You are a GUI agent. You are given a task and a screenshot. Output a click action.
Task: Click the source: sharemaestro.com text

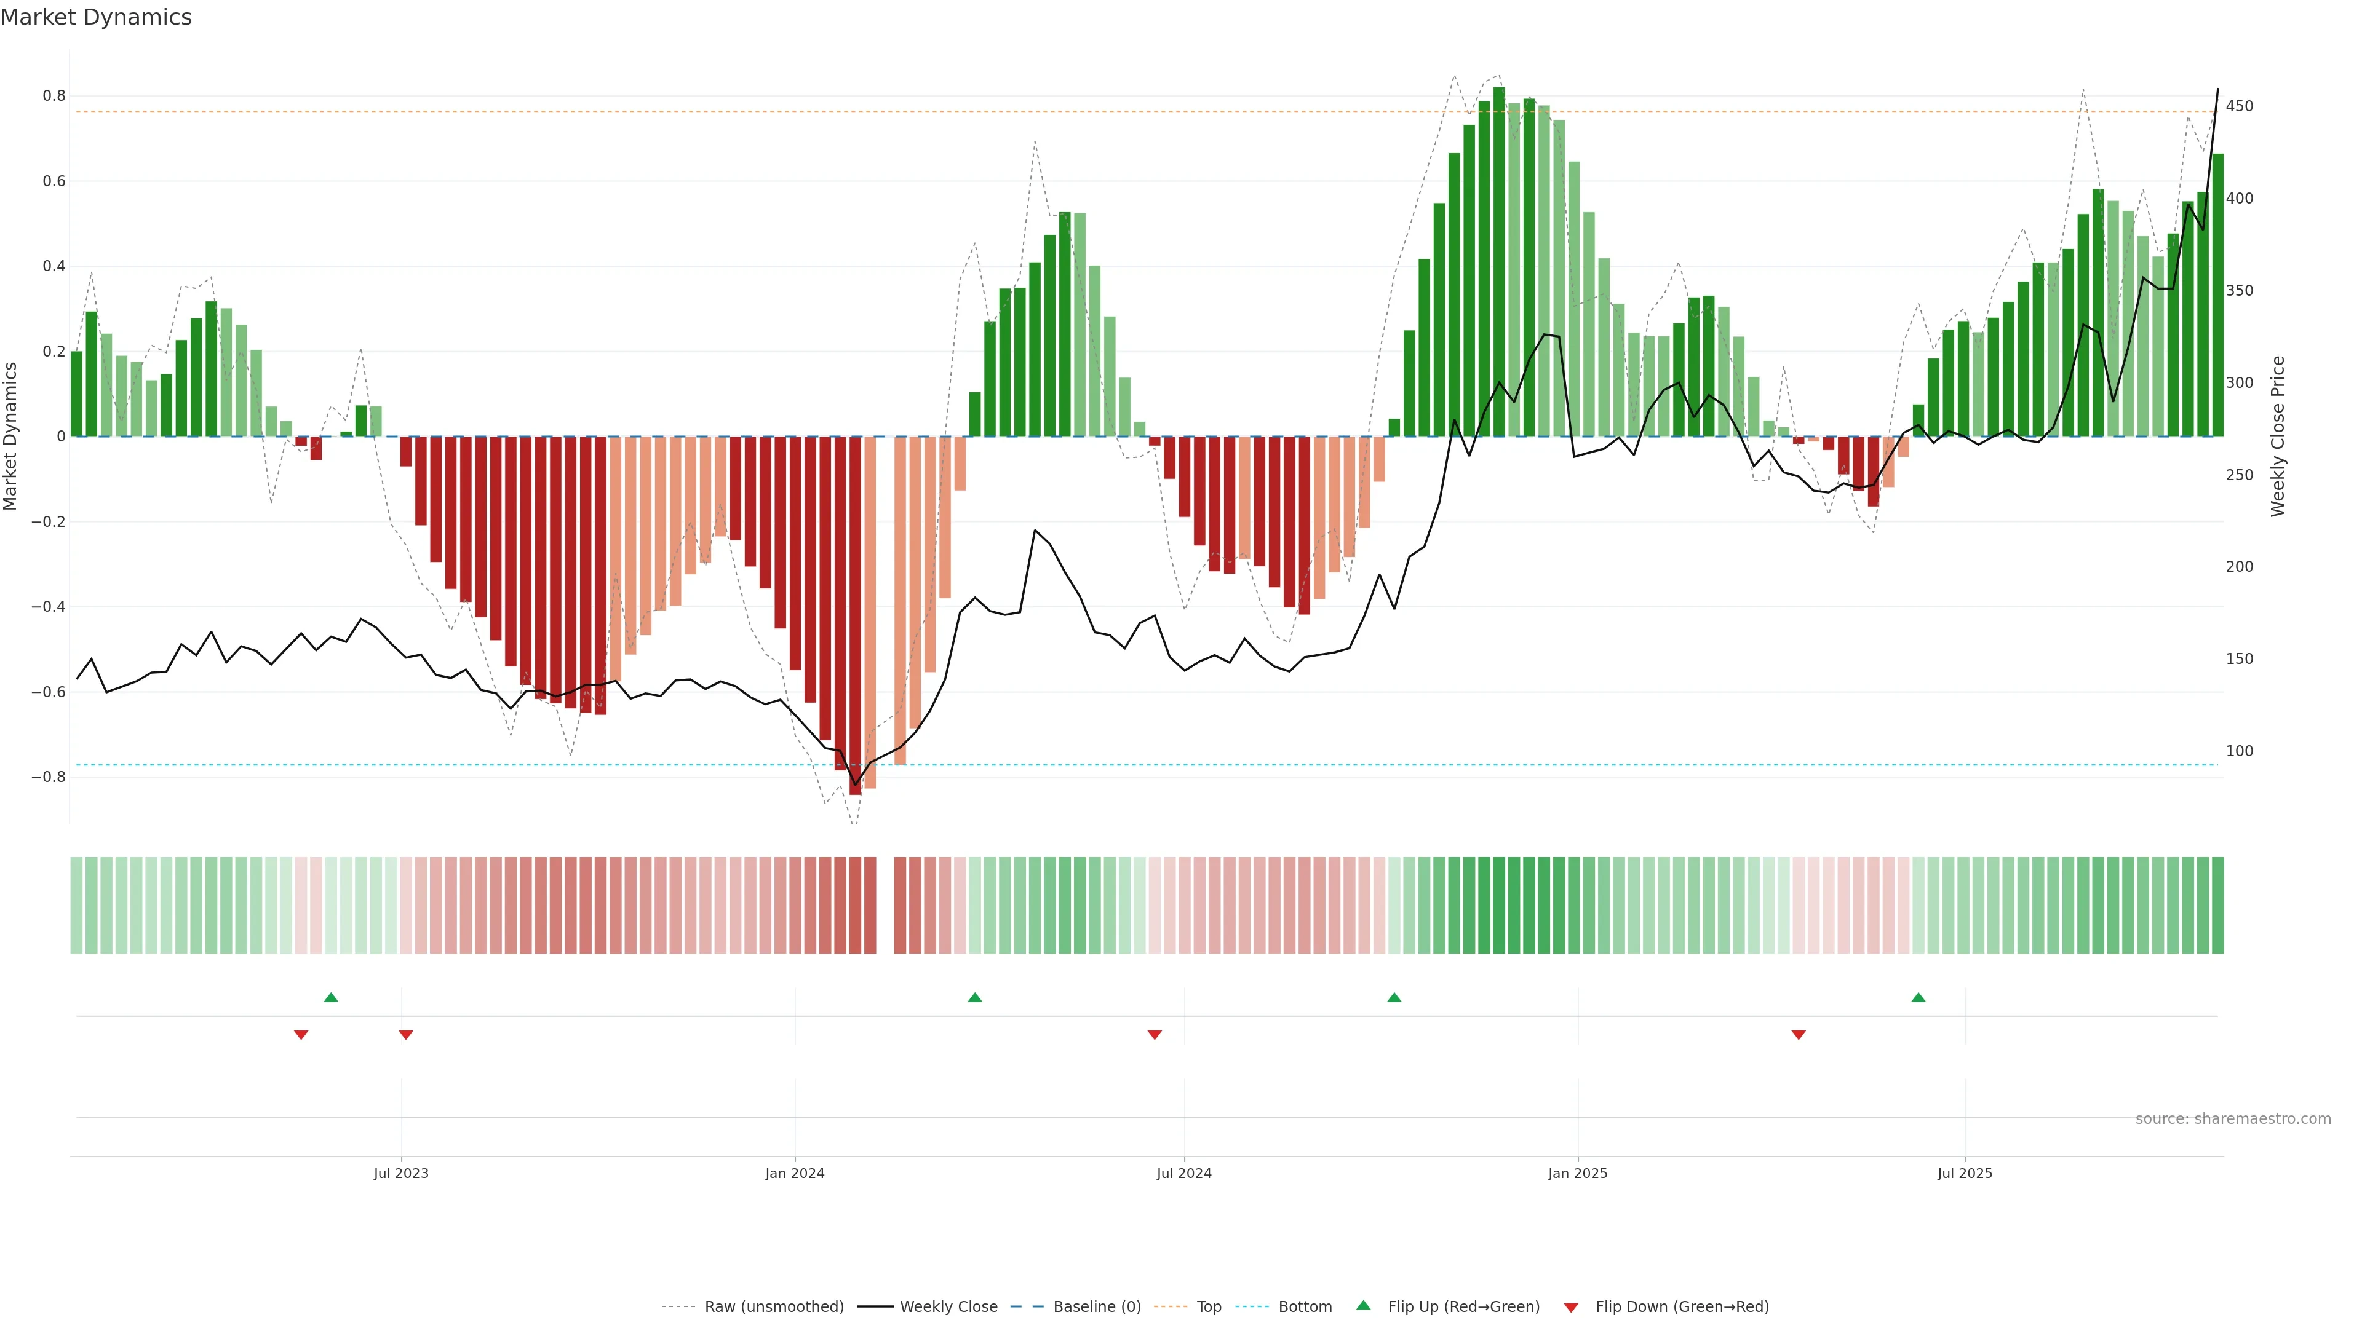coord(2233,1119)
